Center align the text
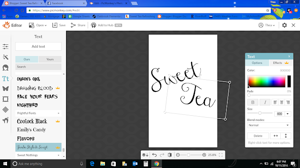 pos(281,103)
